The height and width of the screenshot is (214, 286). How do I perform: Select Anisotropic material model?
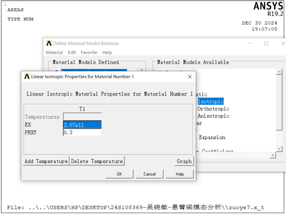click(x=213, y=116)
